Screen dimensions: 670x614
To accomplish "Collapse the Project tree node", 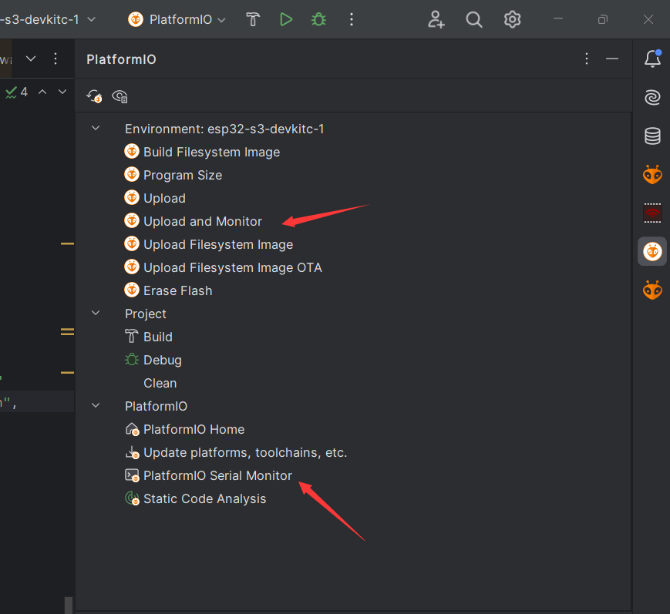I will (x=96, y=313).
